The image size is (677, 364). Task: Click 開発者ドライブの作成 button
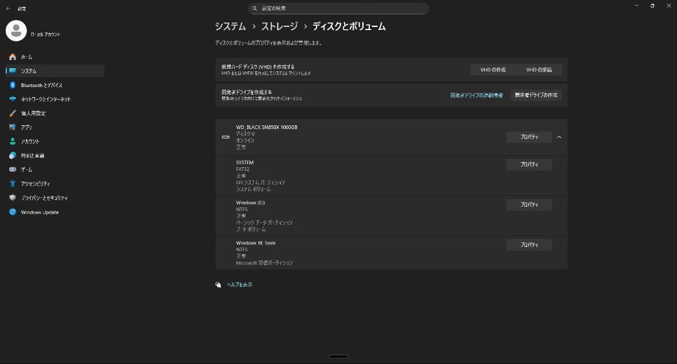pyautogui.click(x=536, y=95)
